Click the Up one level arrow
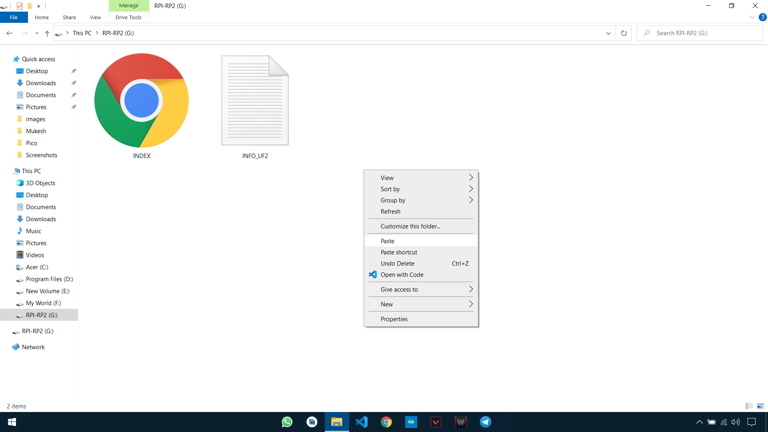This screenshot has height=432, width=768. click(47, 33)
